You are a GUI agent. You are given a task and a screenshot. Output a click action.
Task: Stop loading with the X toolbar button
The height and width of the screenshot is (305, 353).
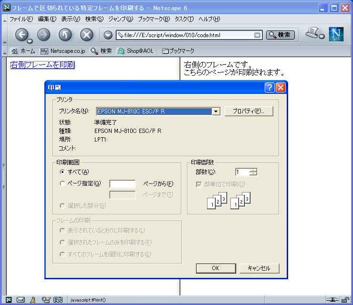[87, 35]
